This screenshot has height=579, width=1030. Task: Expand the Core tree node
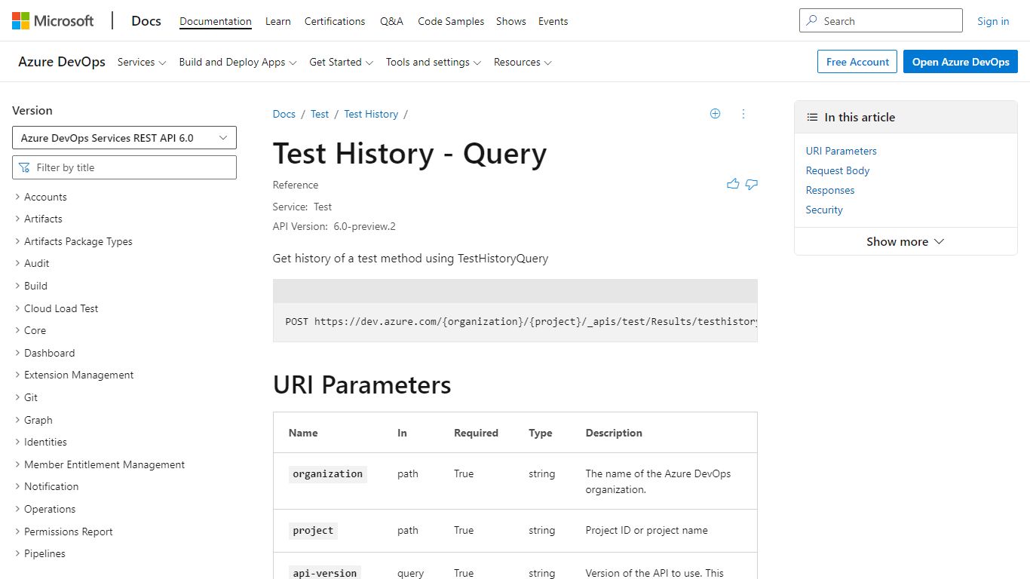tap(17, 330)
